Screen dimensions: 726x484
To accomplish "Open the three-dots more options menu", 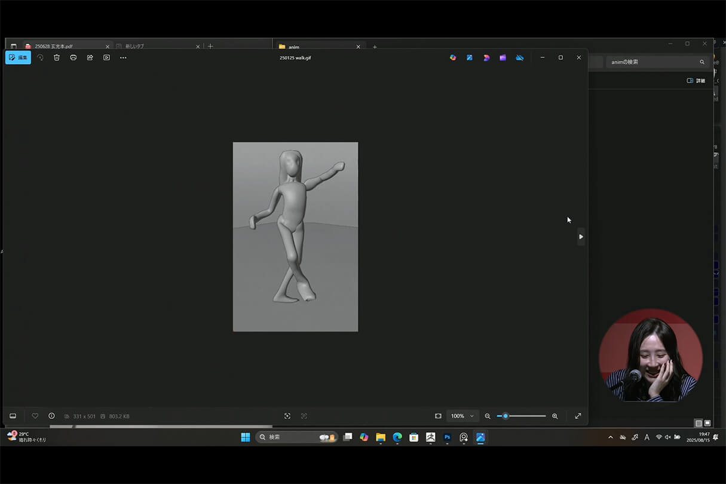I will click(x=123, y=57).
